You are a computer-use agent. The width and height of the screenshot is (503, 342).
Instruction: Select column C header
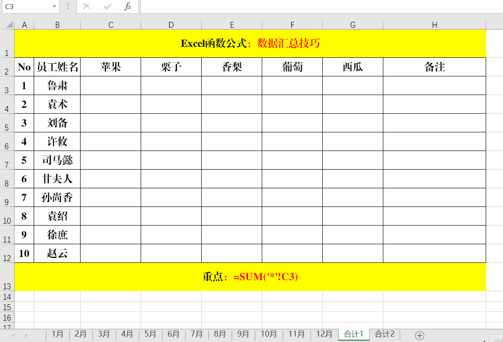point(111,25)
